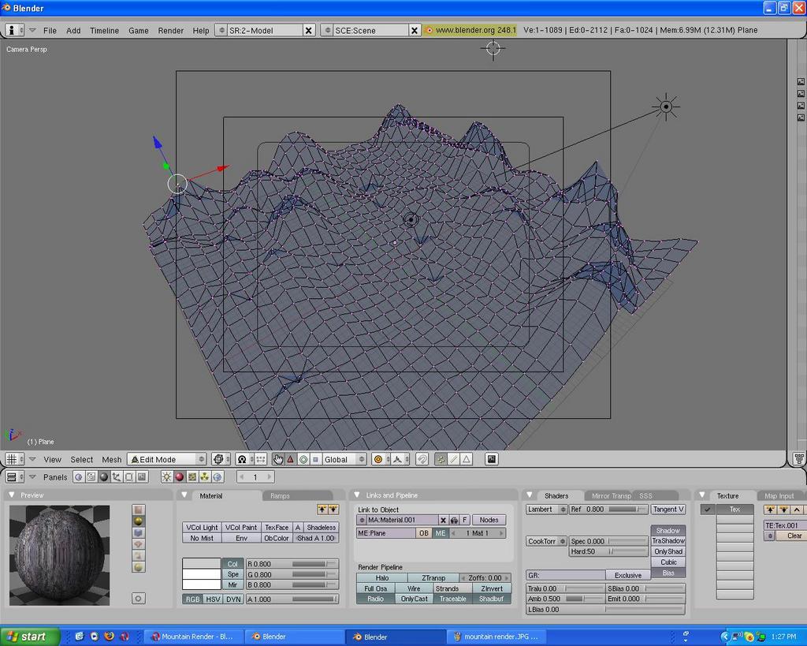Choose cube preview type icon
The image size is (807, 646).
138,532
